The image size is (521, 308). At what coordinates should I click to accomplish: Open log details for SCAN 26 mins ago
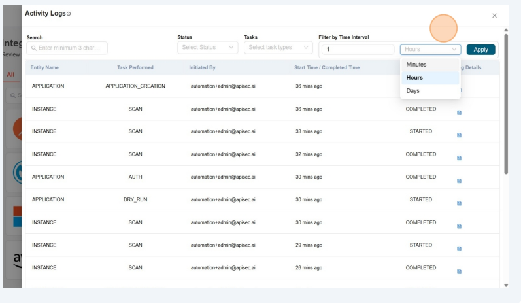coord(459,271)
